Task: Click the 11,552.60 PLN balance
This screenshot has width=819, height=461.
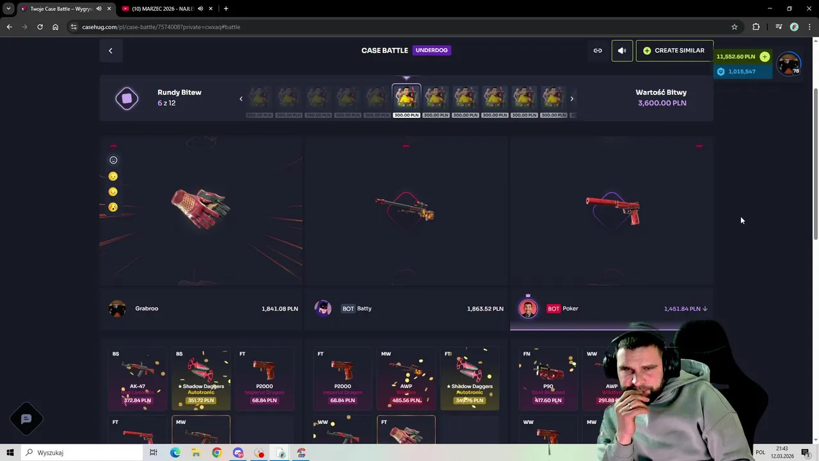Action: [x=736, y=56]
